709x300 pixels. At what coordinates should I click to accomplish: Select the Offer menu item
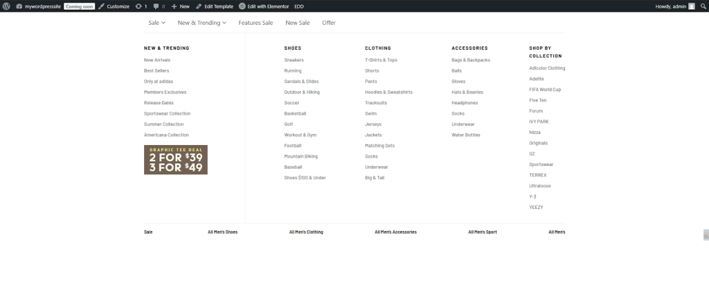coord(329,23)
